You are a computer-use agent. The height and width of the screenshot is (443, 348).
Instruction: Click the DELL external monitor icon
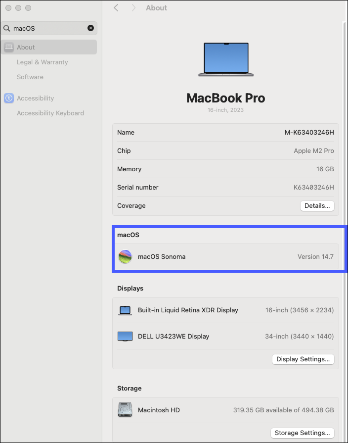(x=125, y=337)
